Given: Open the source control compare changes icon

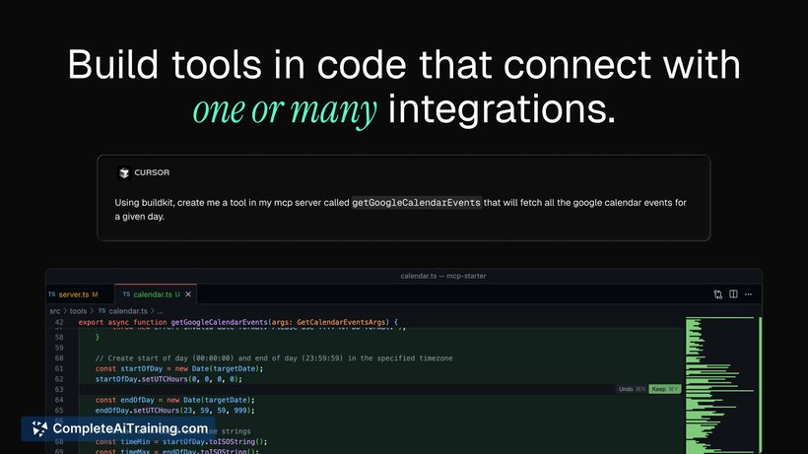Looking at the screenshot, I should pos(717,294).
